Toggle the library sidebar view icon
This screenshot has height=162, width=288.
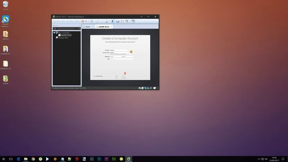pyautogui.click(x=113, y=21)
